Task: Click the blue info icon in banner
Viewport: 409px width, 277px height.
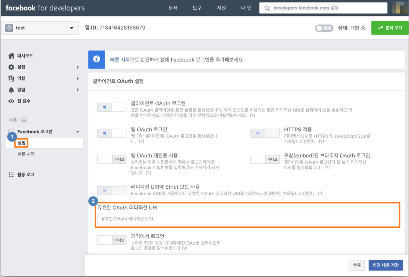Action: tap(96, 59)
